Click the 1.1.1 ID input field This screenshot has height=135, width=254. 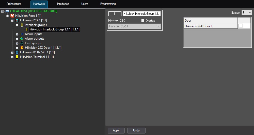pyautogui.click(x=115, y=14)
